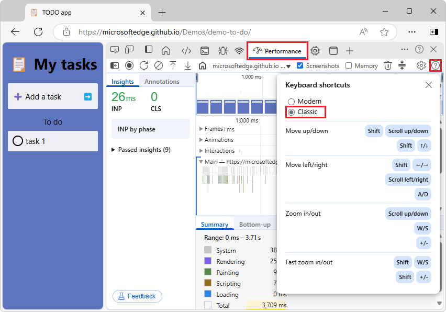Toggle the DevTools sidebar dock icon
Image resolution: width=446 pixels, height=312 pixels.
click(x=149, y=50)
